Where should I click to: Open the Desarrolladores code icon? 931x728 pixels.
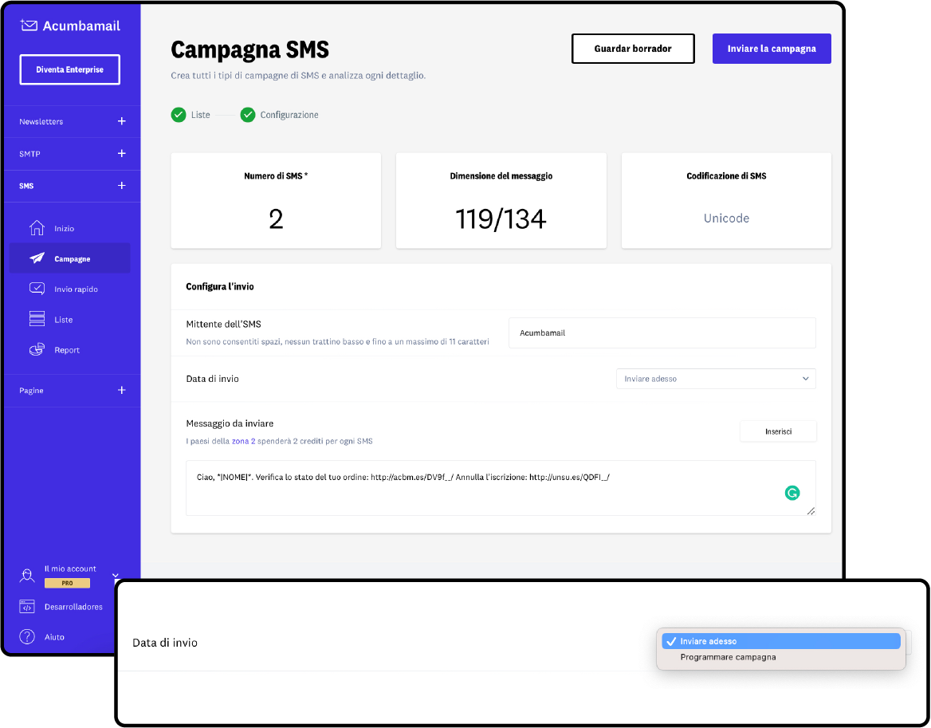click(26, 606)
